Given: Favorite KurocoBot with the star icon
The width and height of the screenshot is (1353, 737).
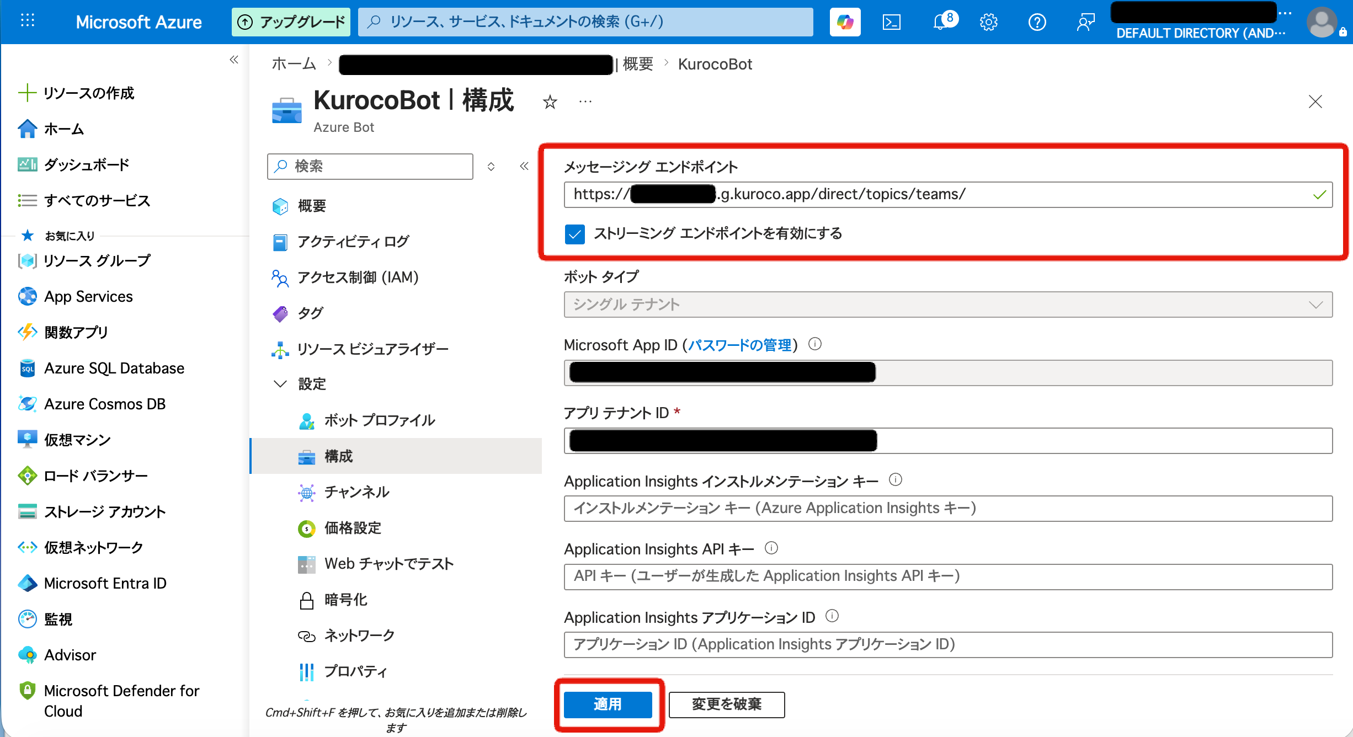Looking at the screenshot, I should [x=550, y=102].
